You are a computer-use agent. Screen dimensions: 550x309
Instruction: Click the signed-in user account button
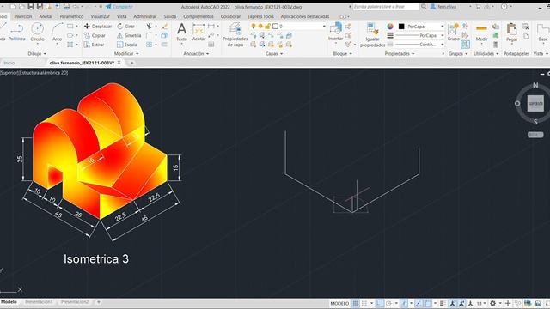[x=443, y=7]
